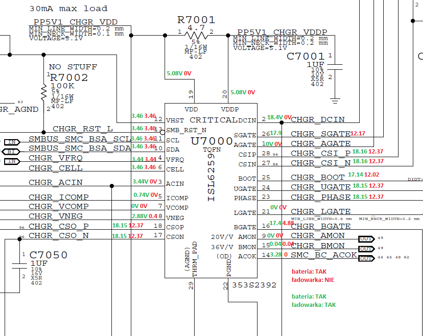Image resolution: width=423 pixels, height=336 pixels.
Task: Click the CHGR_DCIN net label
Action: [x=318, y=119]
